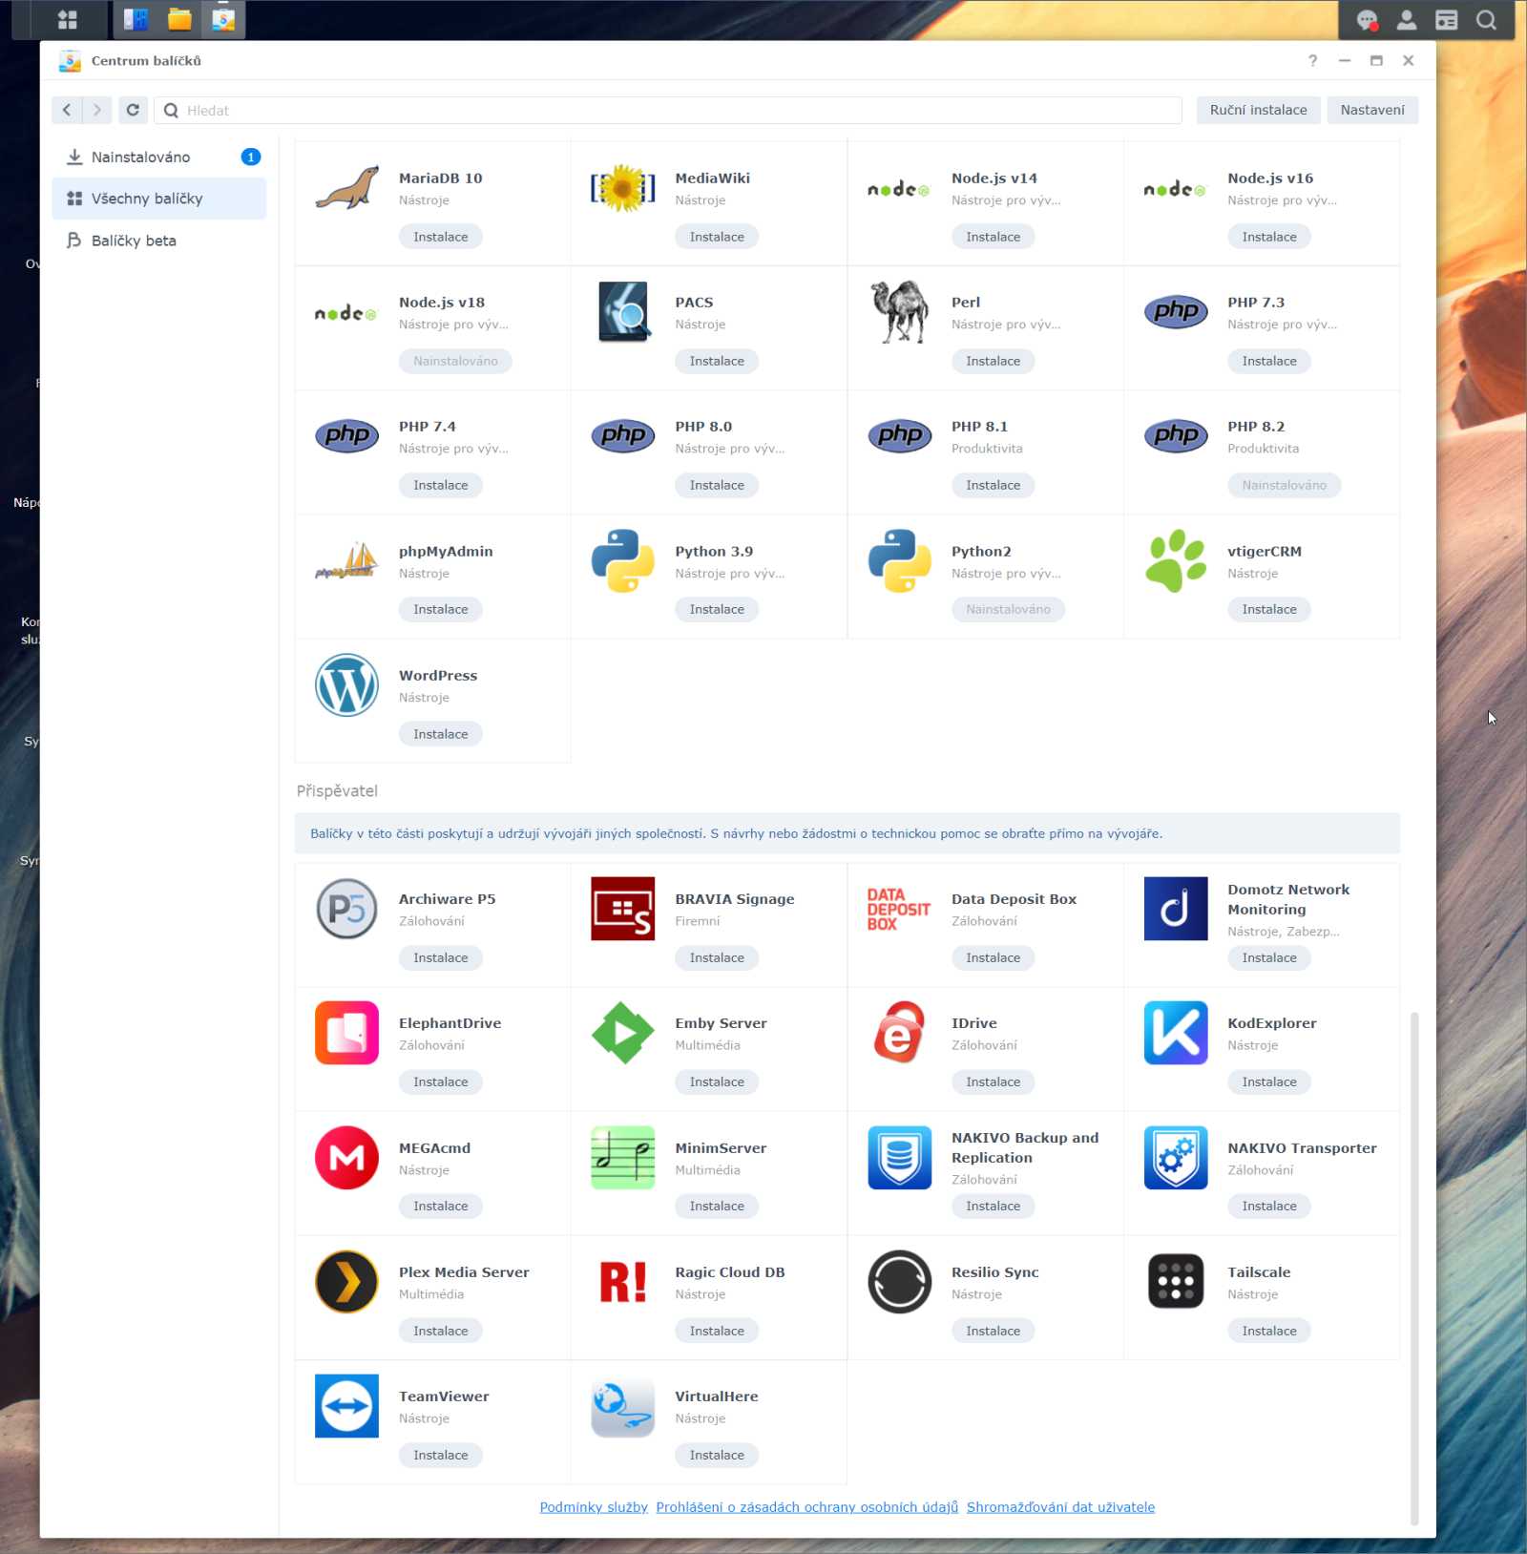The width and height of the screenshot is (1527, 1554).
Task: Open the help question mark
Action: pos(1312,60)
